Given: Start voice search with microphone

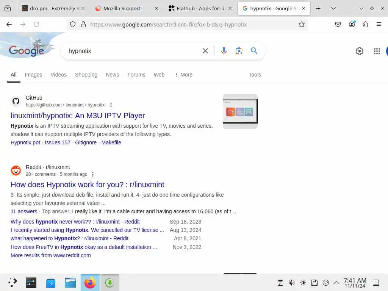Looking at the screenshot, I should [x=224, y=51].
